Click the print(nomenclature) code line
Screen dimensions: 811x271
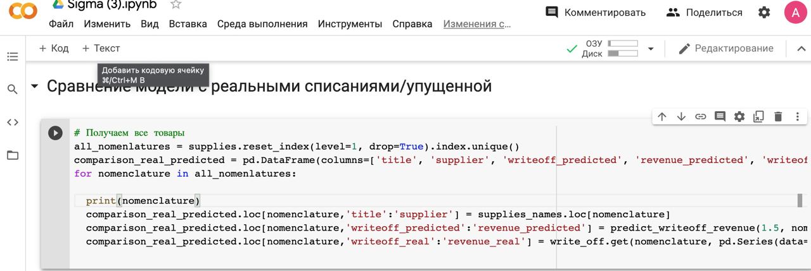click(x=143, y=200)
